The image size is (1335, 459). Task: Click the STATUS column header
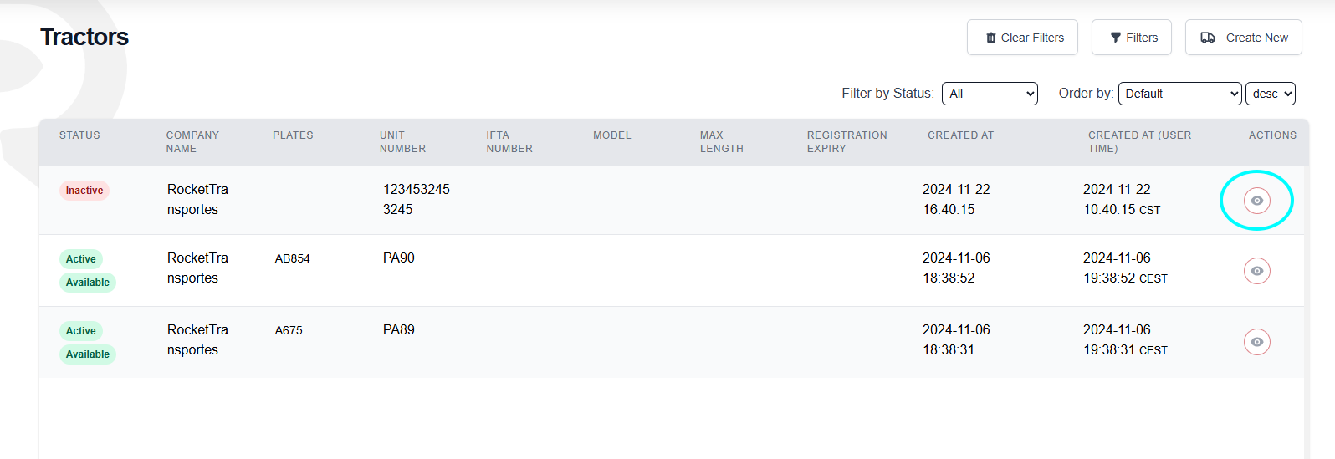tap(79, 135)
